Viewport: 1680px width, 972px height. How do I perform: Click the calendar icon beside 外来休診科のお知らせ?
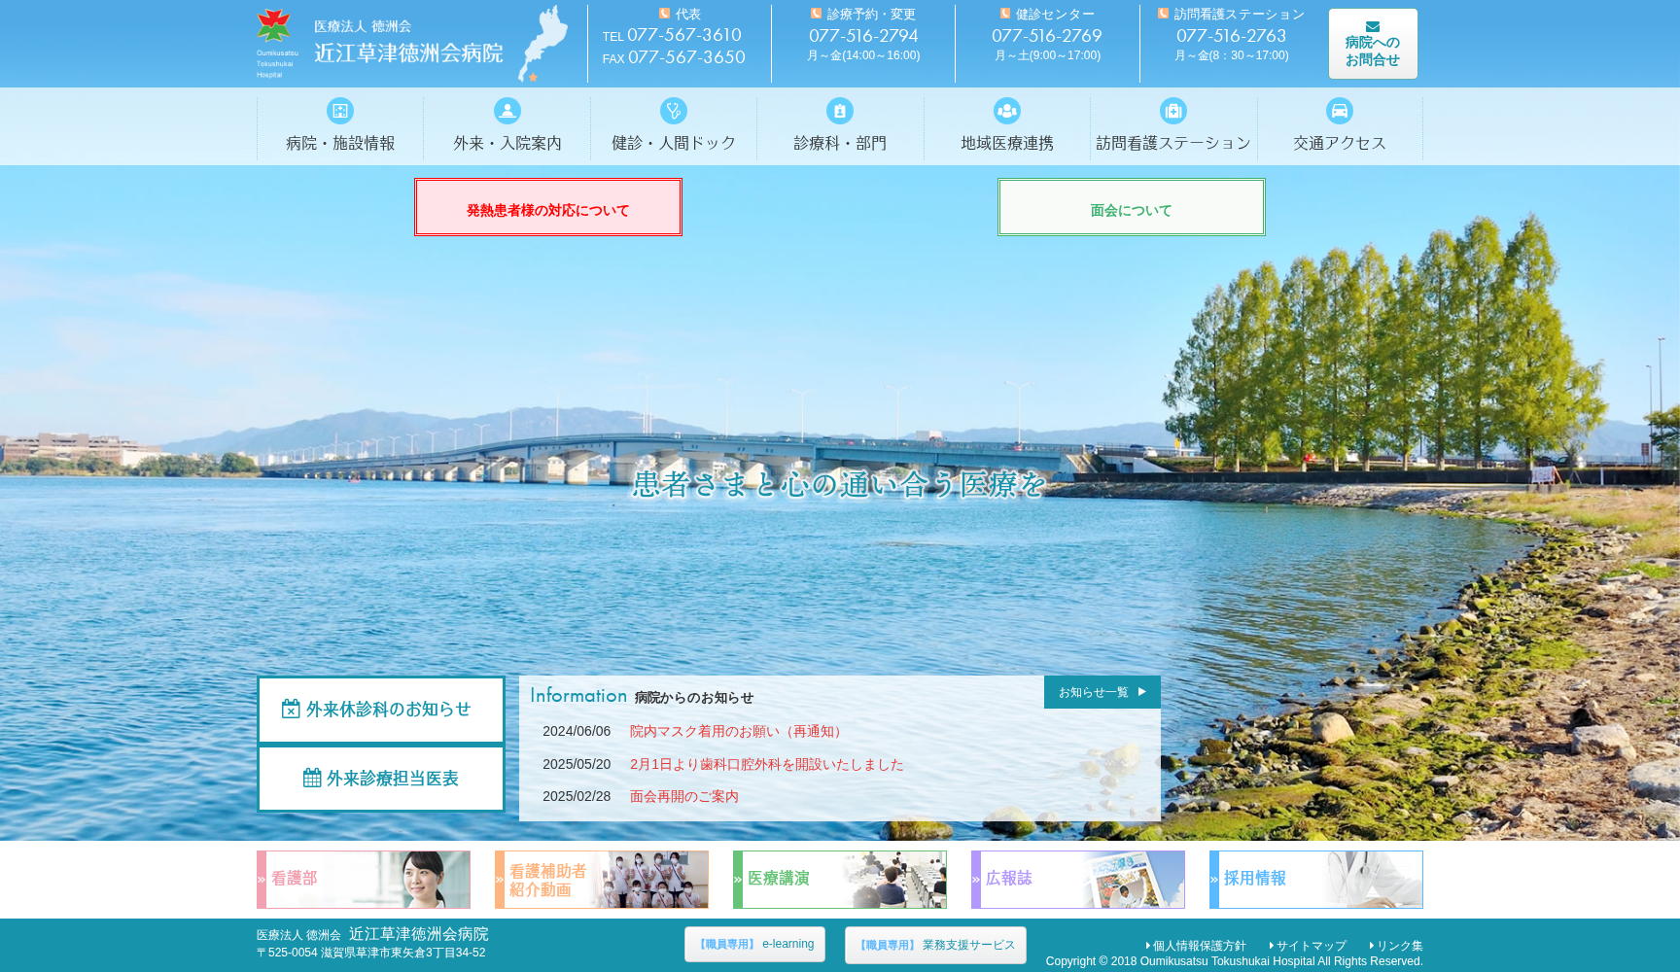coord(293,710)
